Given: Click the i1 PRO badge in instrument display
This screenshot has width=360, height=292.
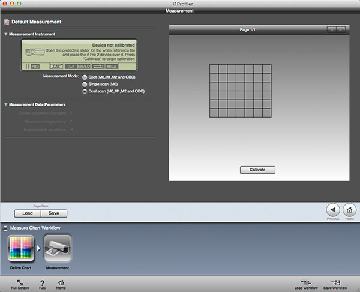Looking at the screenshot, I should pyautogui.click(x=32, y=67).
